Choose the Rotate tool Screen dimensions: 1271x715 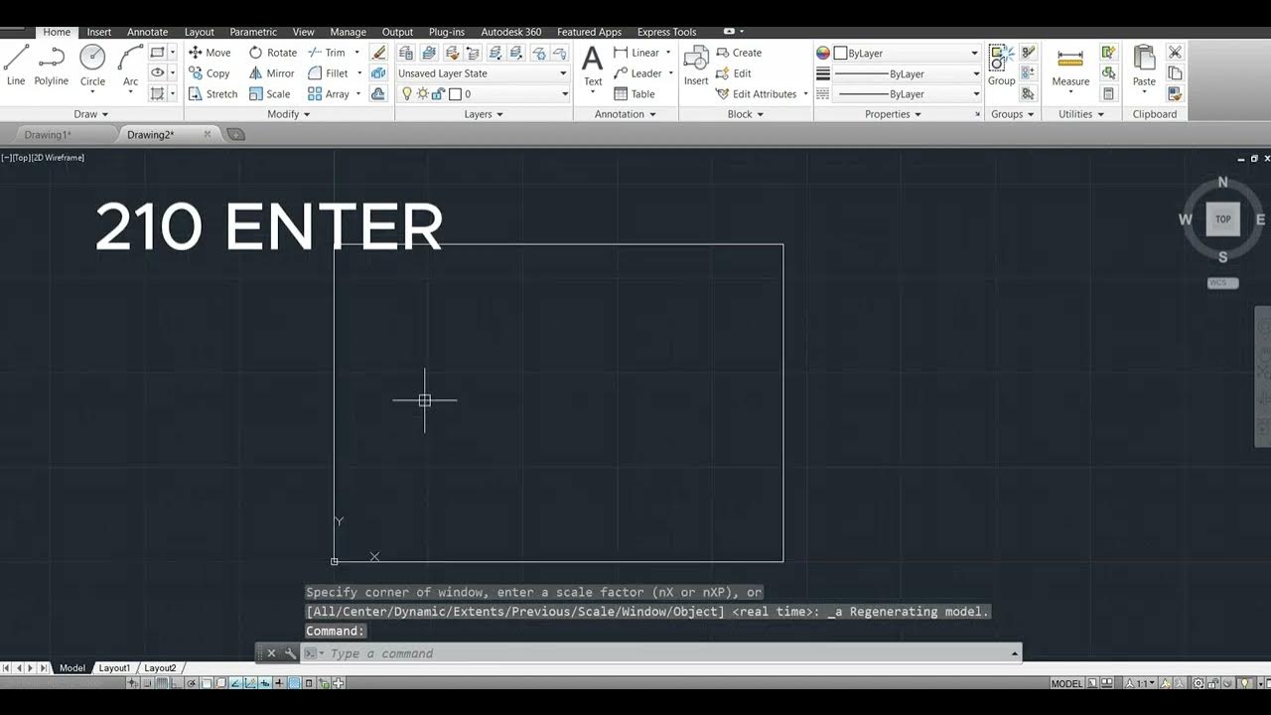(272, 53)
